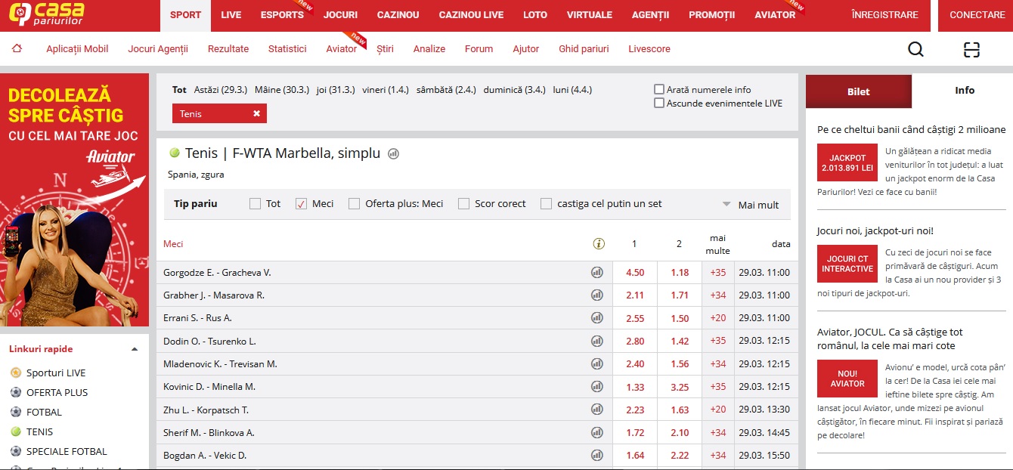Viewport: 1013px width, 470px height.
Task: Open the JACKPOT 2.013.891 LEI button
Action: (x=847, y=163)
